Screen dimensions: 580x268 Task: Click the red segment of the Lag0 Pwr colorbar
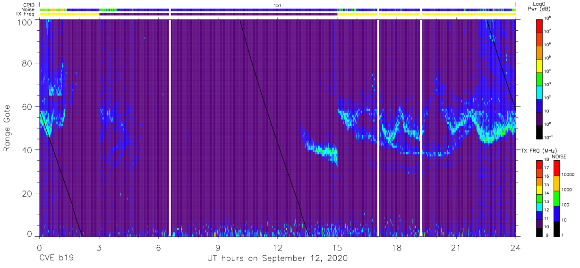pos(539,26)
